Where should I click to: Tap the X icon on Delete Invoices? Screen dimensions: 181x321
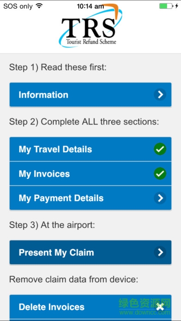point(160,307)
